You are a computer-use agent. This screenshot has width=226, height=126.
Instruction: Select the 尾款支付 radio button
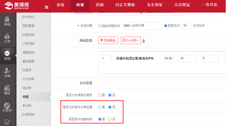166,26
